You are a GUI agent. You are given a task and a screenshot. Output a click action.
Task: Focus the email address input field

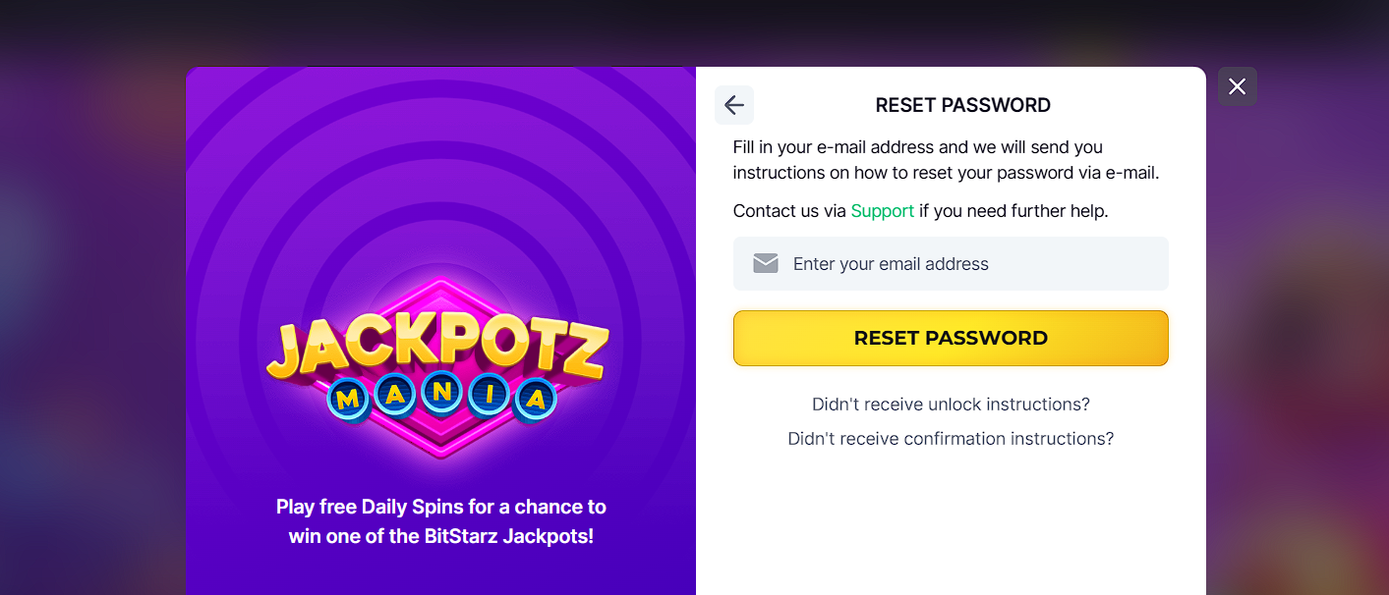point(973,263)
